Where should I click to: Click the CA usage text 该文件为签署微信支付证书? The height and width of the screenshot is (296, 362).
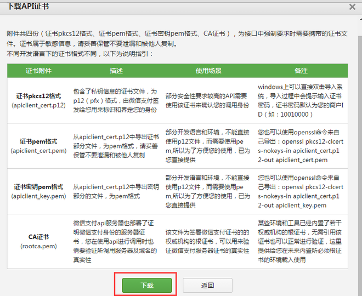(x=207, y=242)
